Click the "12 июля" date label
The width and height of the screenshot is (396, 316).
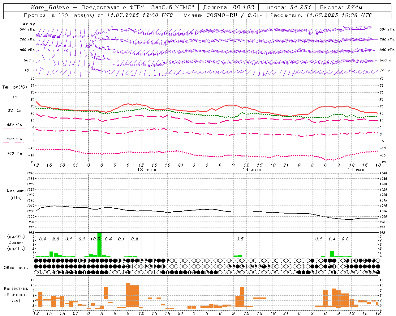147,170
